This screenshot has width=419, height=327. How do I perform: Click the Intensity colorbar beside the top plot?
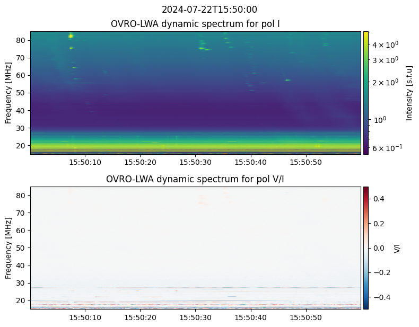pyautogui.click(x=365, y=93)
